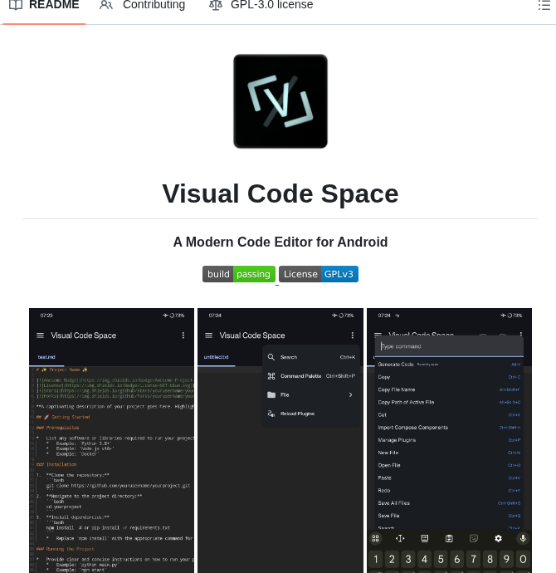The height and width of the screenshot is (573, 556).
Task: Click the keyboard grid apps icon
Action: 375,538
